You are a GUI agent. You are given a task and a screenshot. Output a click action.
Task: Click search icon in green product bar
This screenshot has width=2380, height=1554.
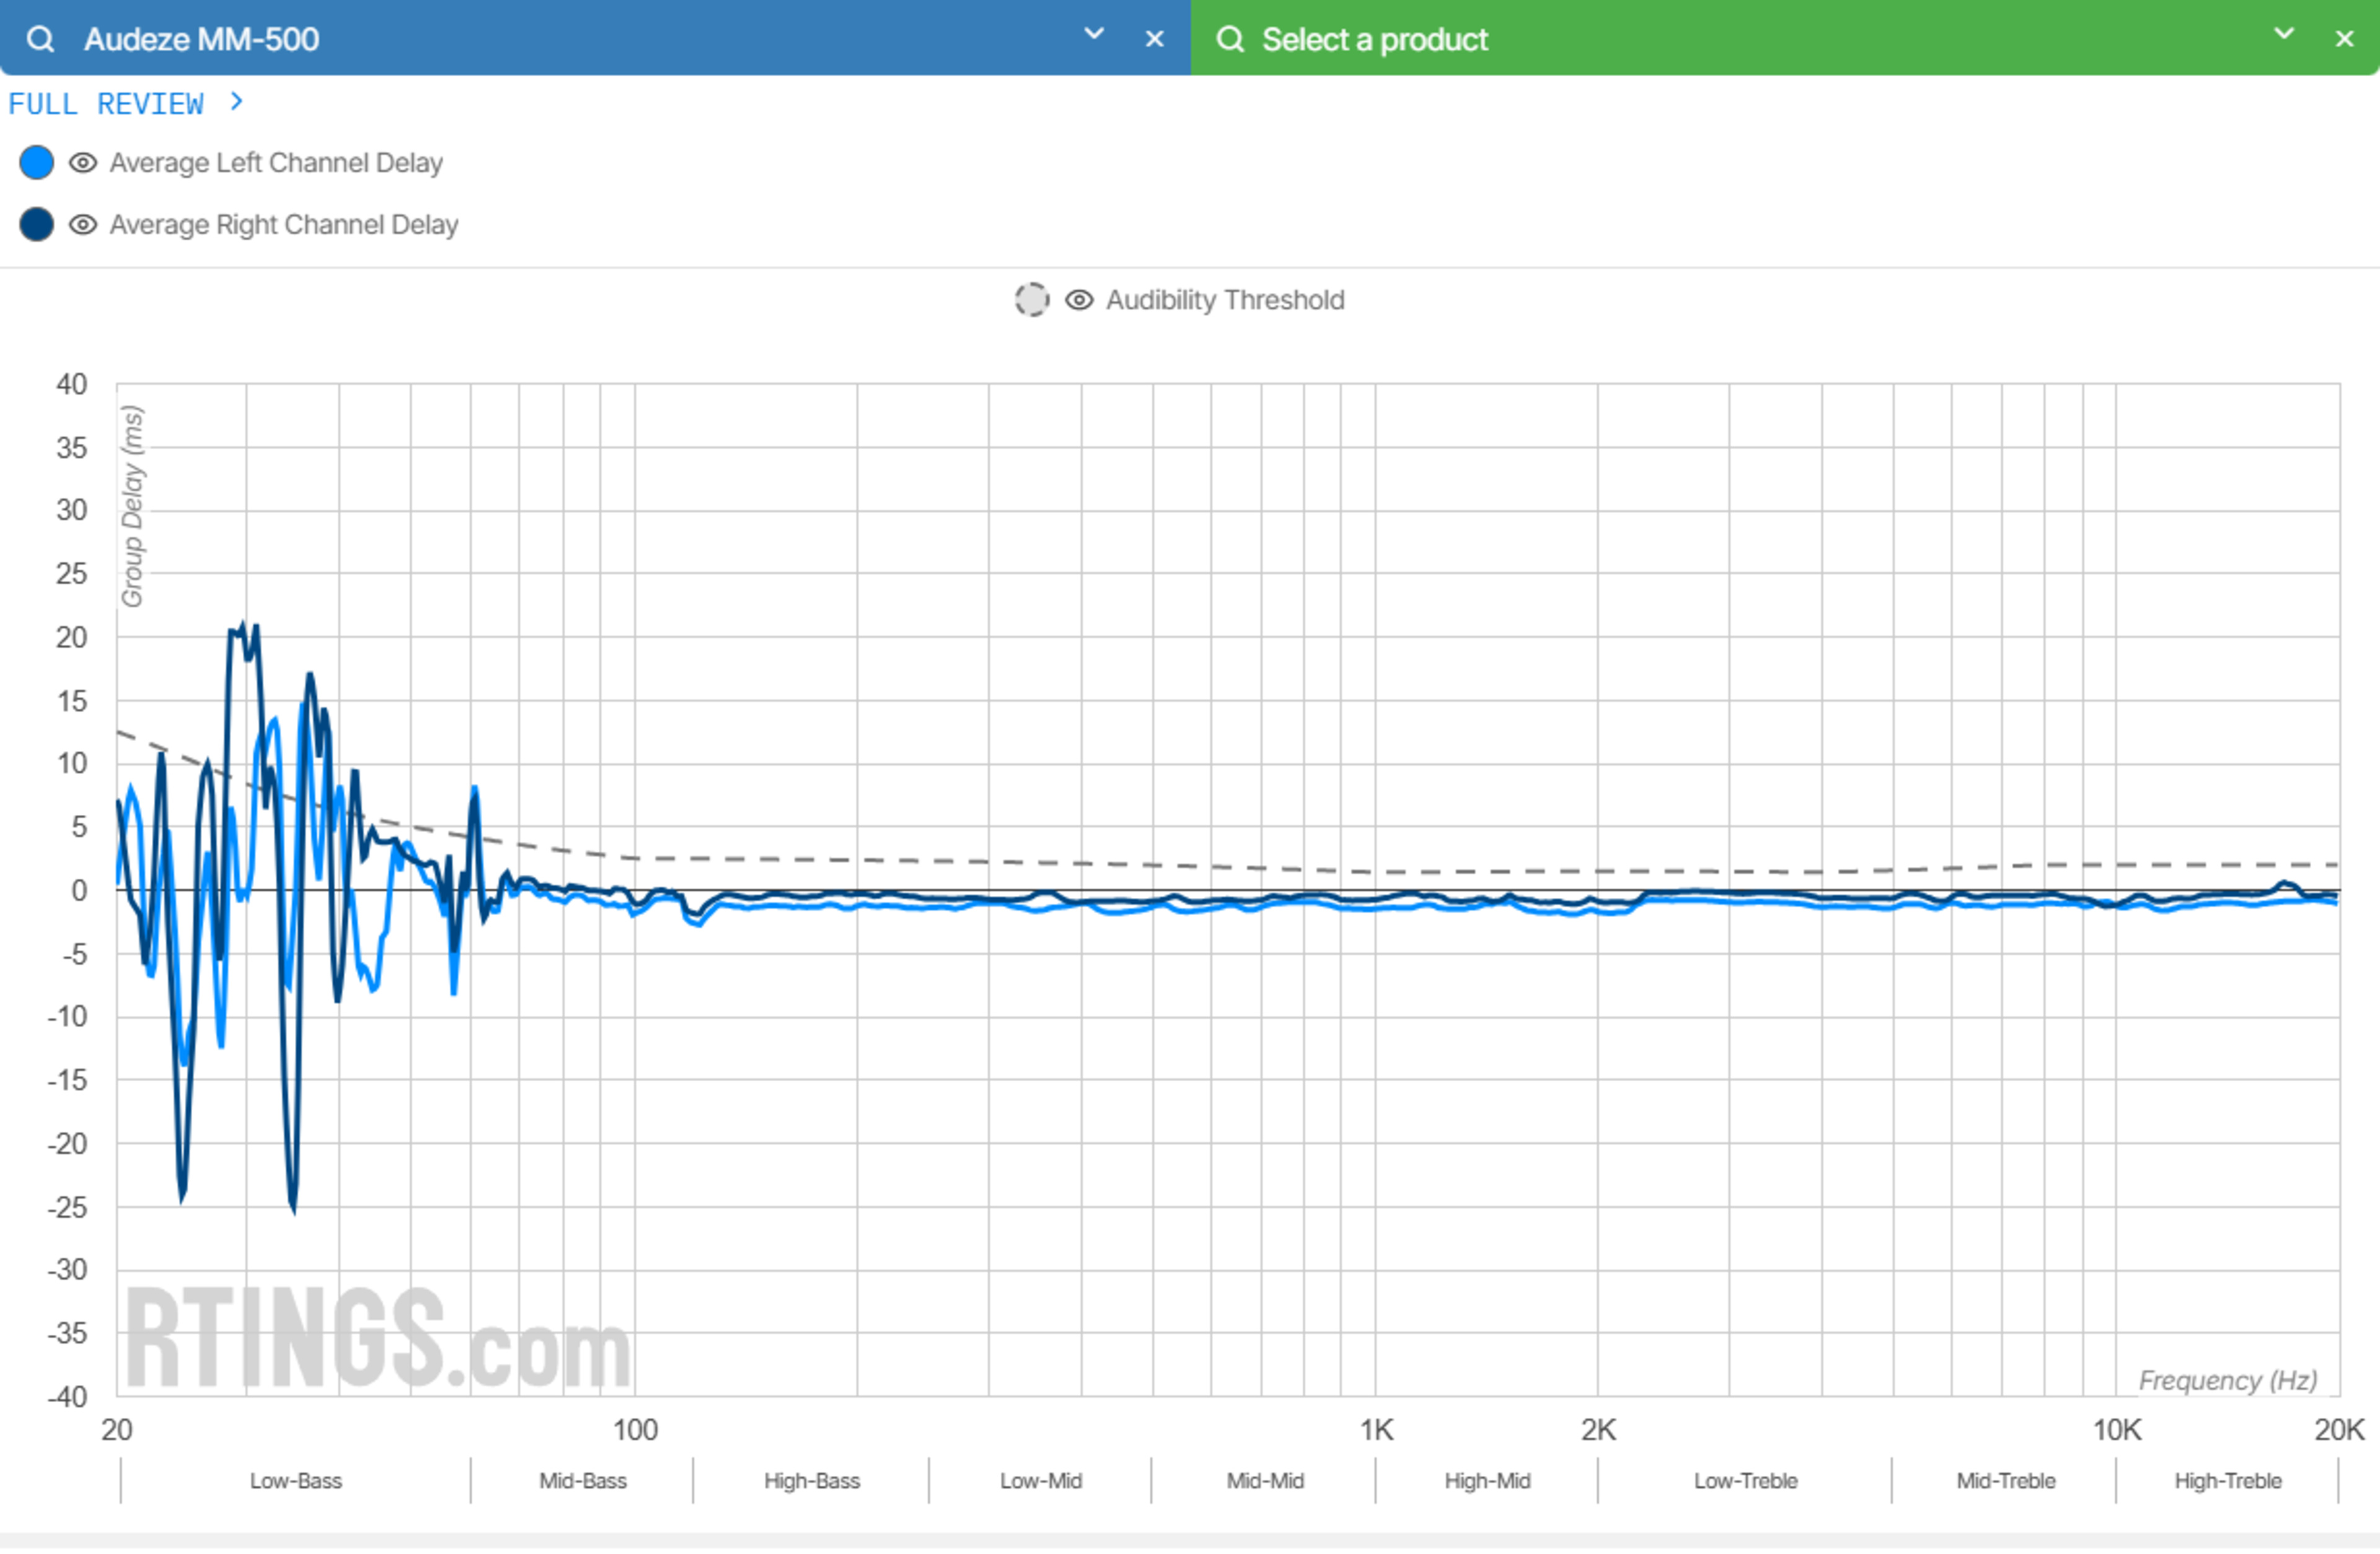1229,39
